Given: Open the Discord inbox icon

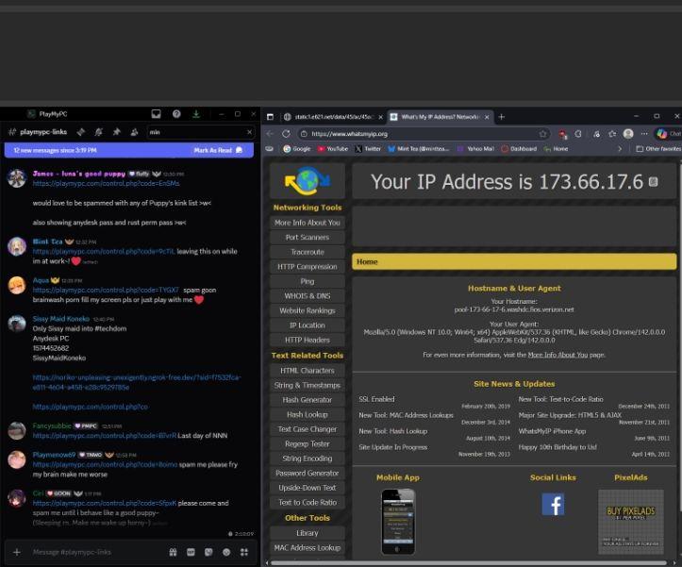Looking at the screenshot, I should [157, 114].
